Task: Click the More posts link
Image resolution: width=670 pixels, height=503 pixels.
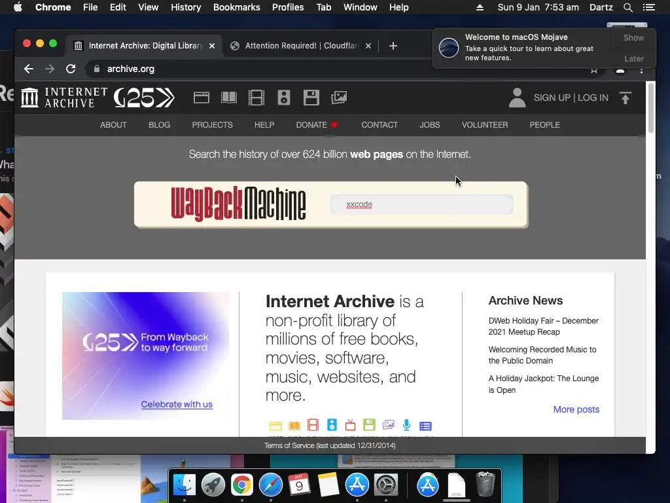Action: 576,409
